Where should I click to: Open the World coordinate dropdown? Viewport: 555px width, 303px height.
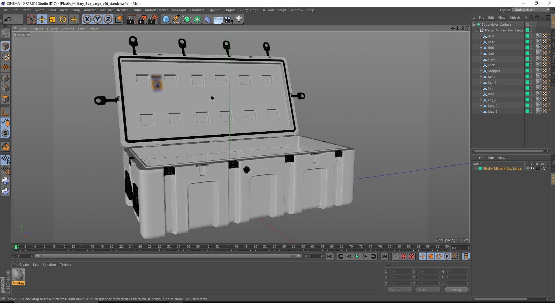click(400, 290)
